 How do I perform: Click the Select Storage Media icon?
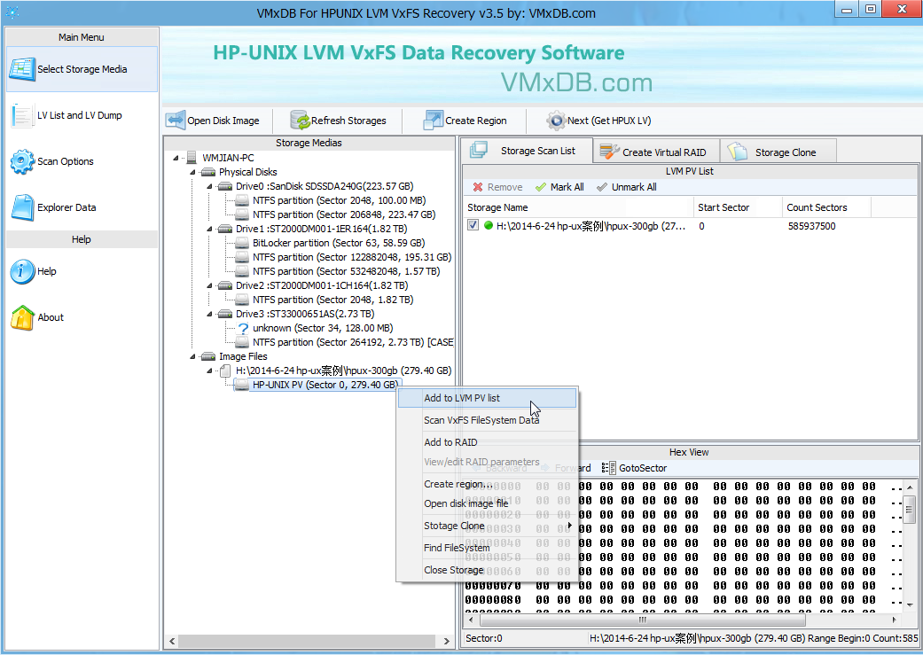(22, 69)
